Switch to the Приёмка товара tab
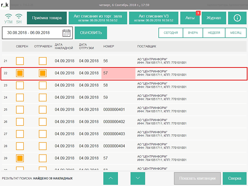 tap(47, 18)
